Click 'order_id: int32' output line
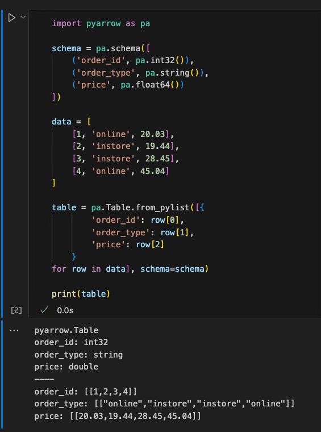Image resolution: width=321 pixels, height=432 pixels. click(x=72, y=342)
